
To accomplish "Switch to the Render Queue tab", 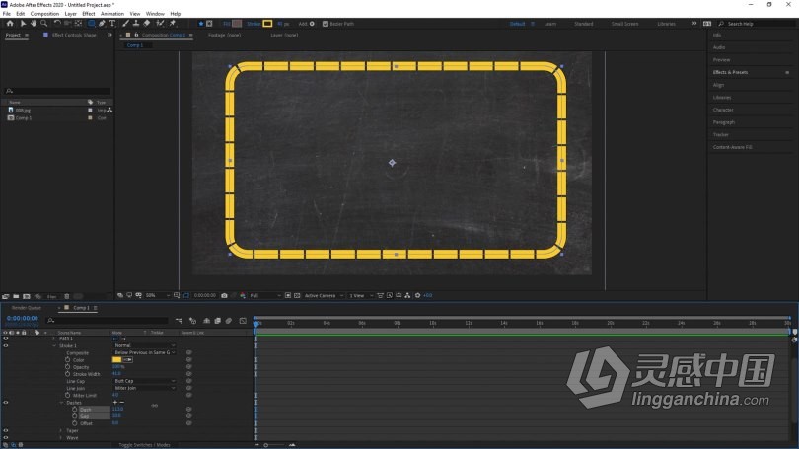I will [x=27, y=308].
